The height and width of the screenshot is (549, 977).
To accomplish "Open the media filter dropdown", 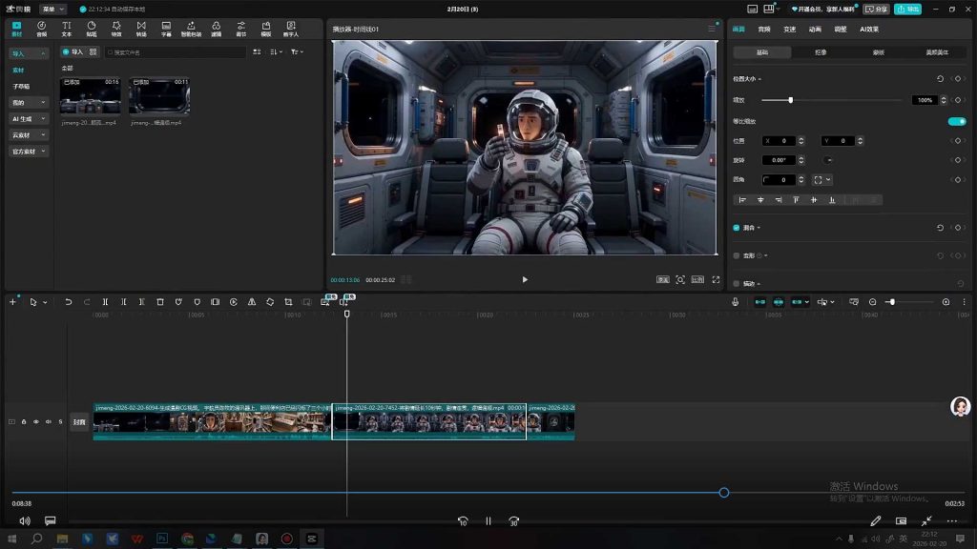I will point(297,51).
